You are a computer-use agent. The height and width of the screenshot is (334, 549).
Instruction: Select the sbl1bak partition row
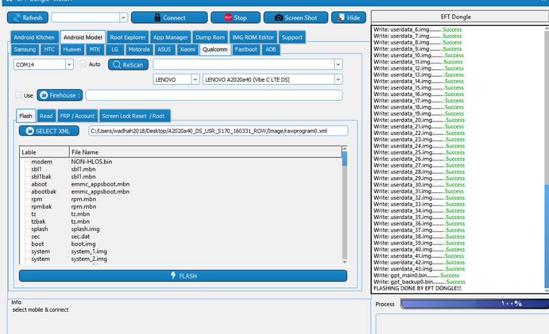(181, 177)
